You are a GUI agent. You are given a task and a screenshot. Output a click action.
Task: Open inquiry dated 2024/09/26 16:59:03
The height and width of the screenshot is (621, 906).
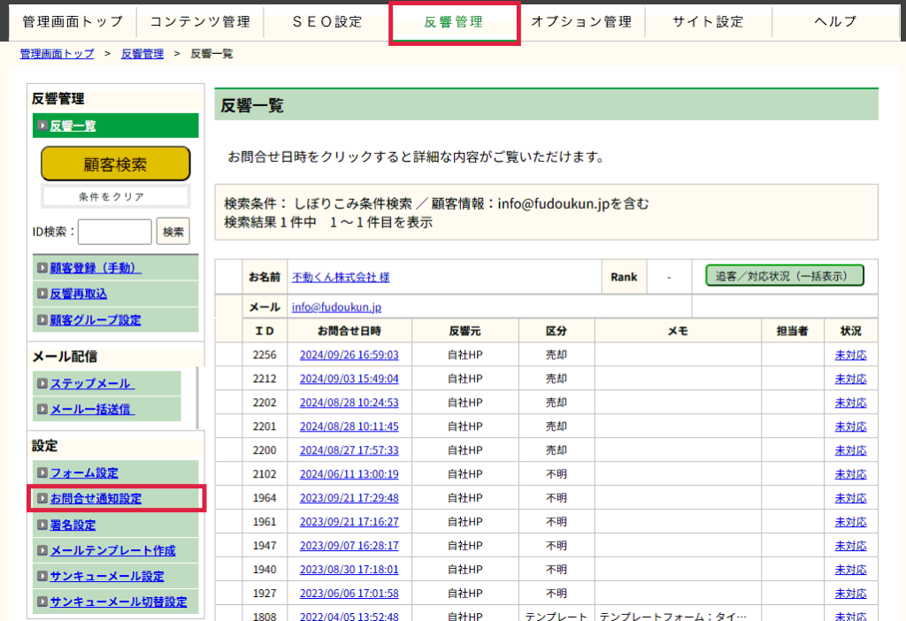pos(349,355)
